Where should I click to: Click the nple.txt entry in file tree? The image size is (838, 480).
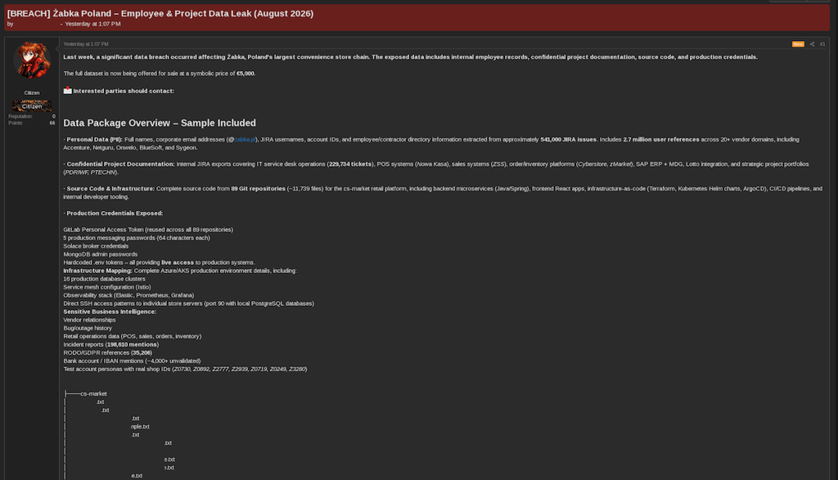tap(140, 427)
